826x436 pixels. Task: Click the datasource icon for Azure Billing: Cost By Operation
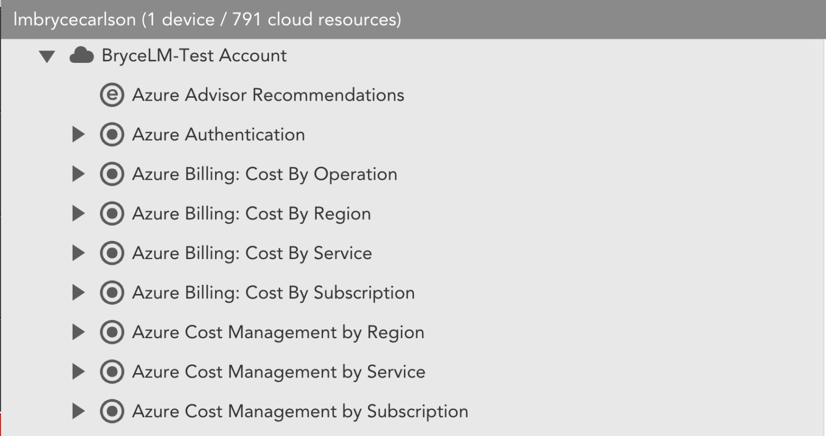click(112, 174)
